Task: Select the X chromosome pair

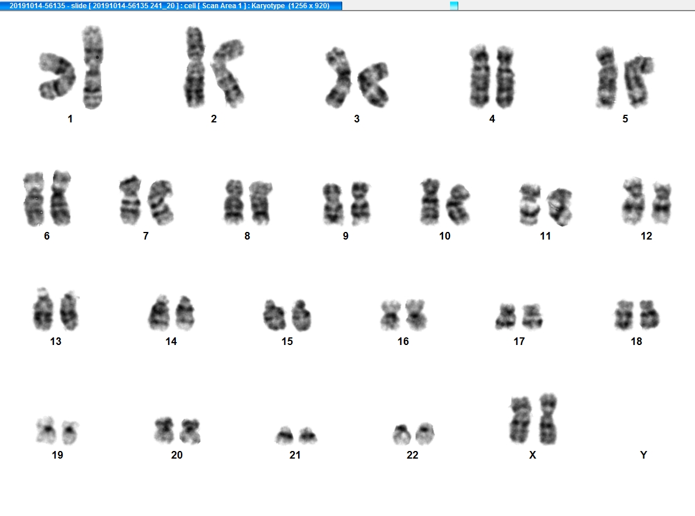Action: [534, 419]
